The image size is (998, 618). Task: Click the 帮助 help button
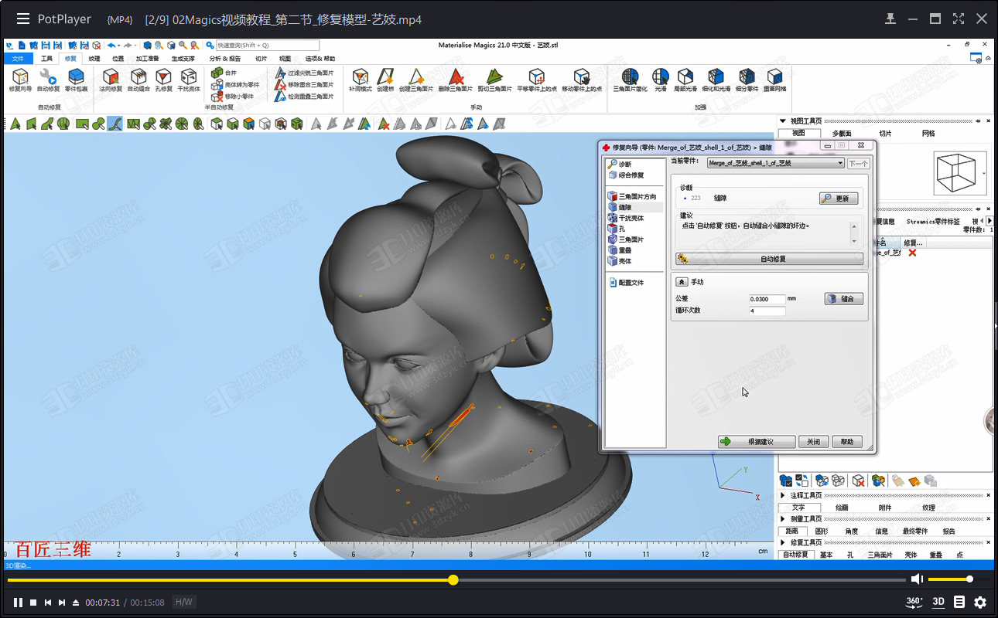click(x=847, y=442)
